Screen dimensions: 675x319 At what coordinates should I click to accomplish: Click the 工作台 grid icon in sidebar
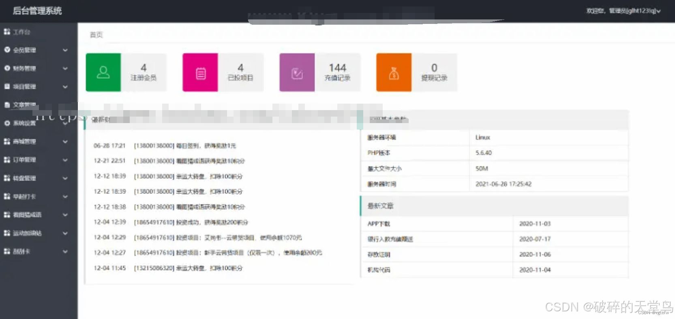click(x=7, y=32)
